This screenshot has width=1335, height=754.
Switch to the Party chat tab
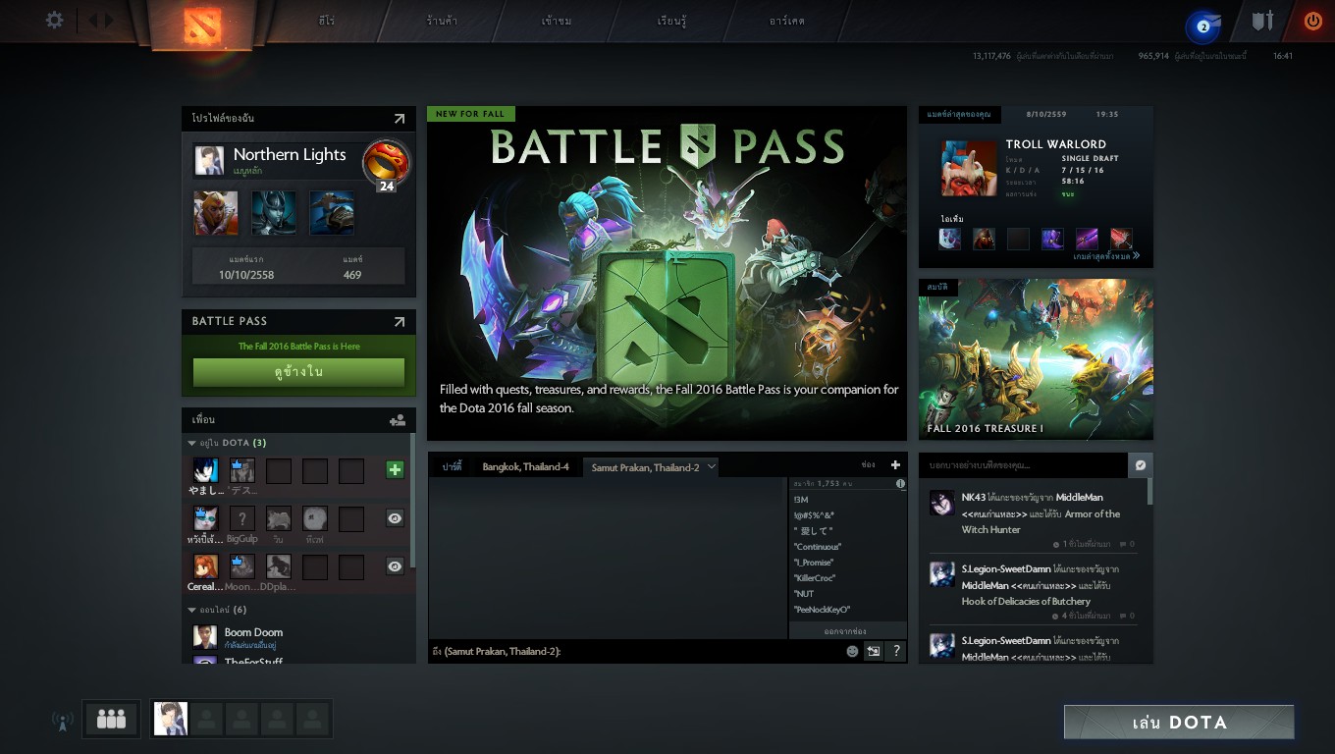453,467
